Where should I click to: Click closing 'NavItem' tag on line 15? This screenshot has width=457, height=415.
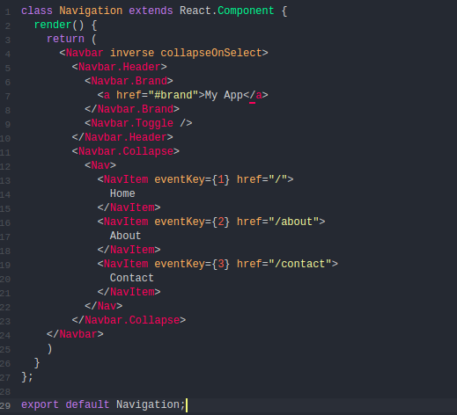tap(129, 207)
